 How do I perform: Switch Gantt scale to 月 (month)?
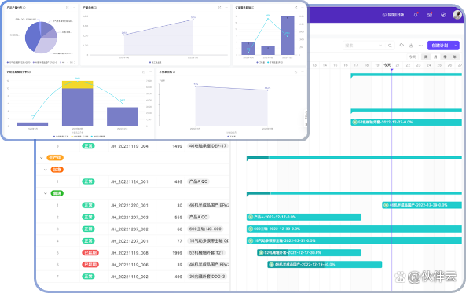pos(435,57)
